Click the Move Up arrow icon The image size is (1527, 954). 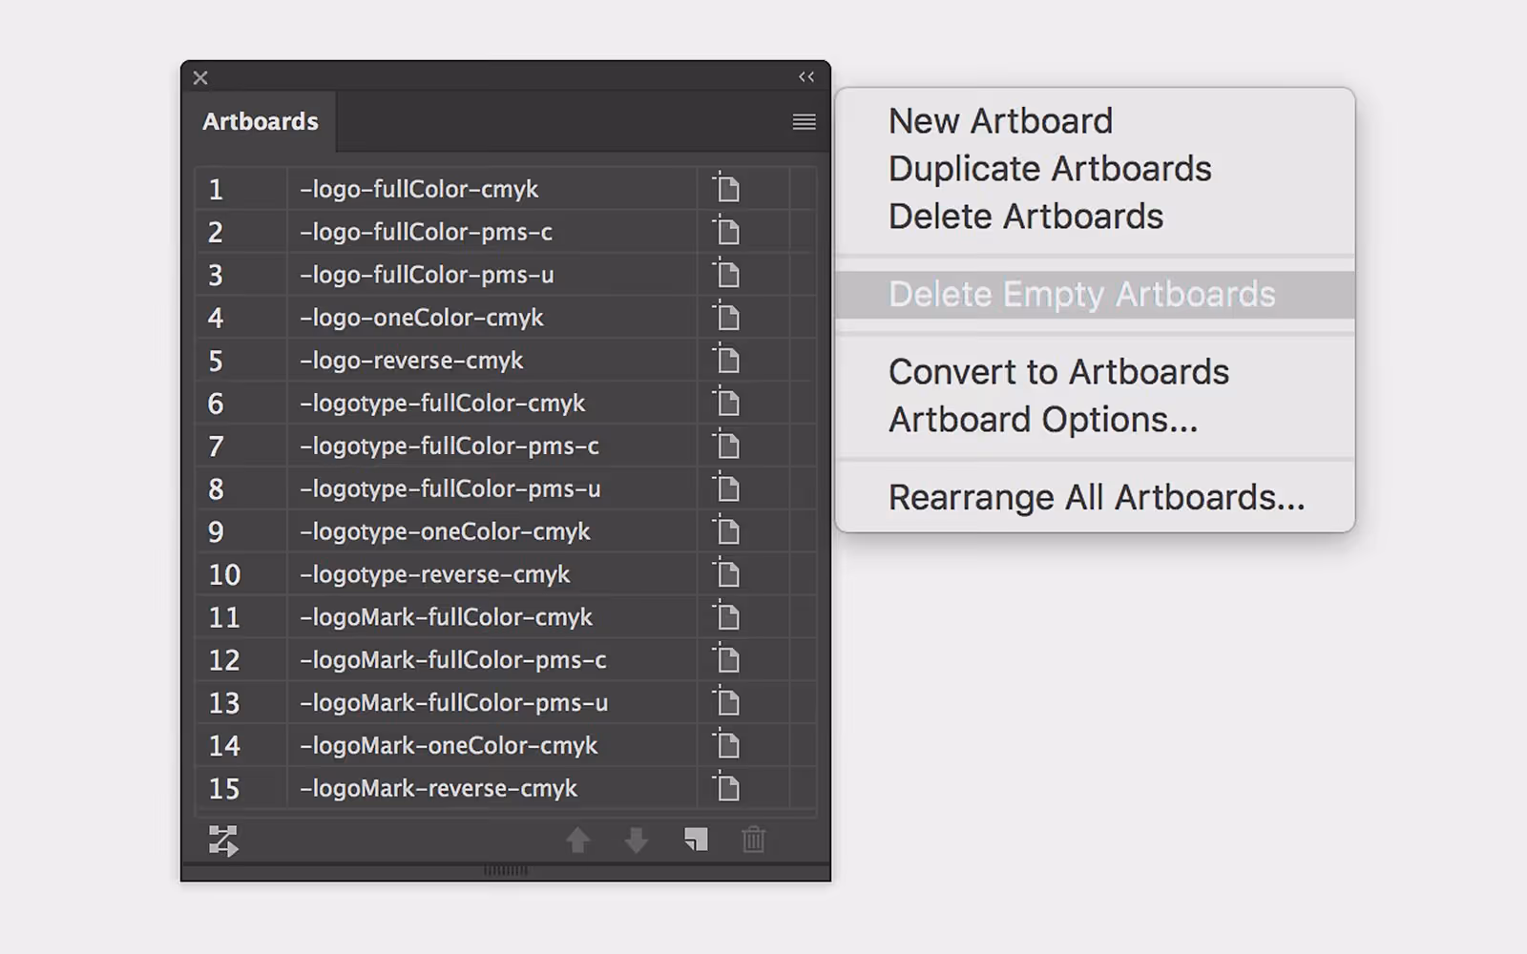click(577, 840)
